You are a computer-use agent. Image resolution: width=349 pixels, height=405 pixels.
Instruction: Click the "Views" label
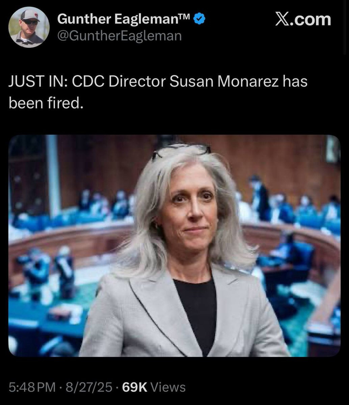click(168, 387)
